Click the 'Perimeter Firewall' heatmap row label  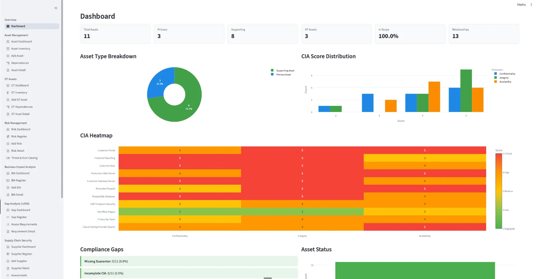[105, 189]
